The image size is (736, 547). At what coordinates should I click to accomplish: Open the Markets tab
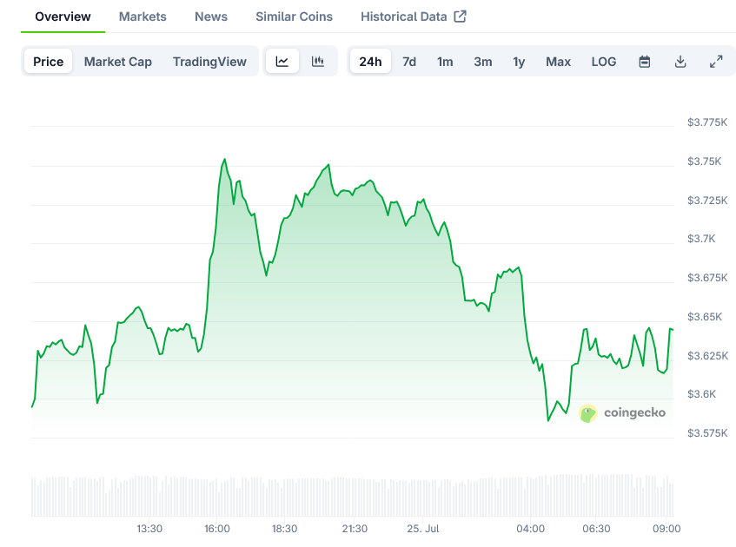click(x=143, y=16)
